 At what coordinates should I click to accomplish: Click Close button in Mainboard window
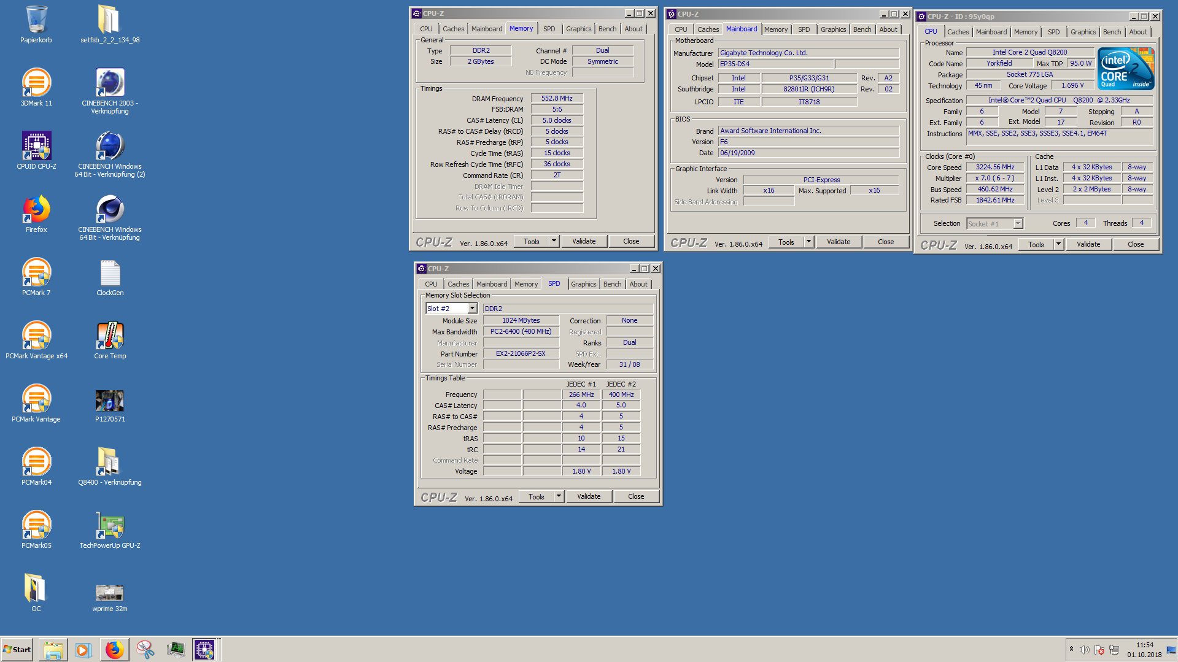point(886,242)
